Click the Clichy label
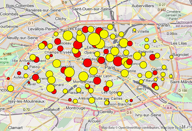The height and width of the screenshot is (131, 192). (61, 19)
